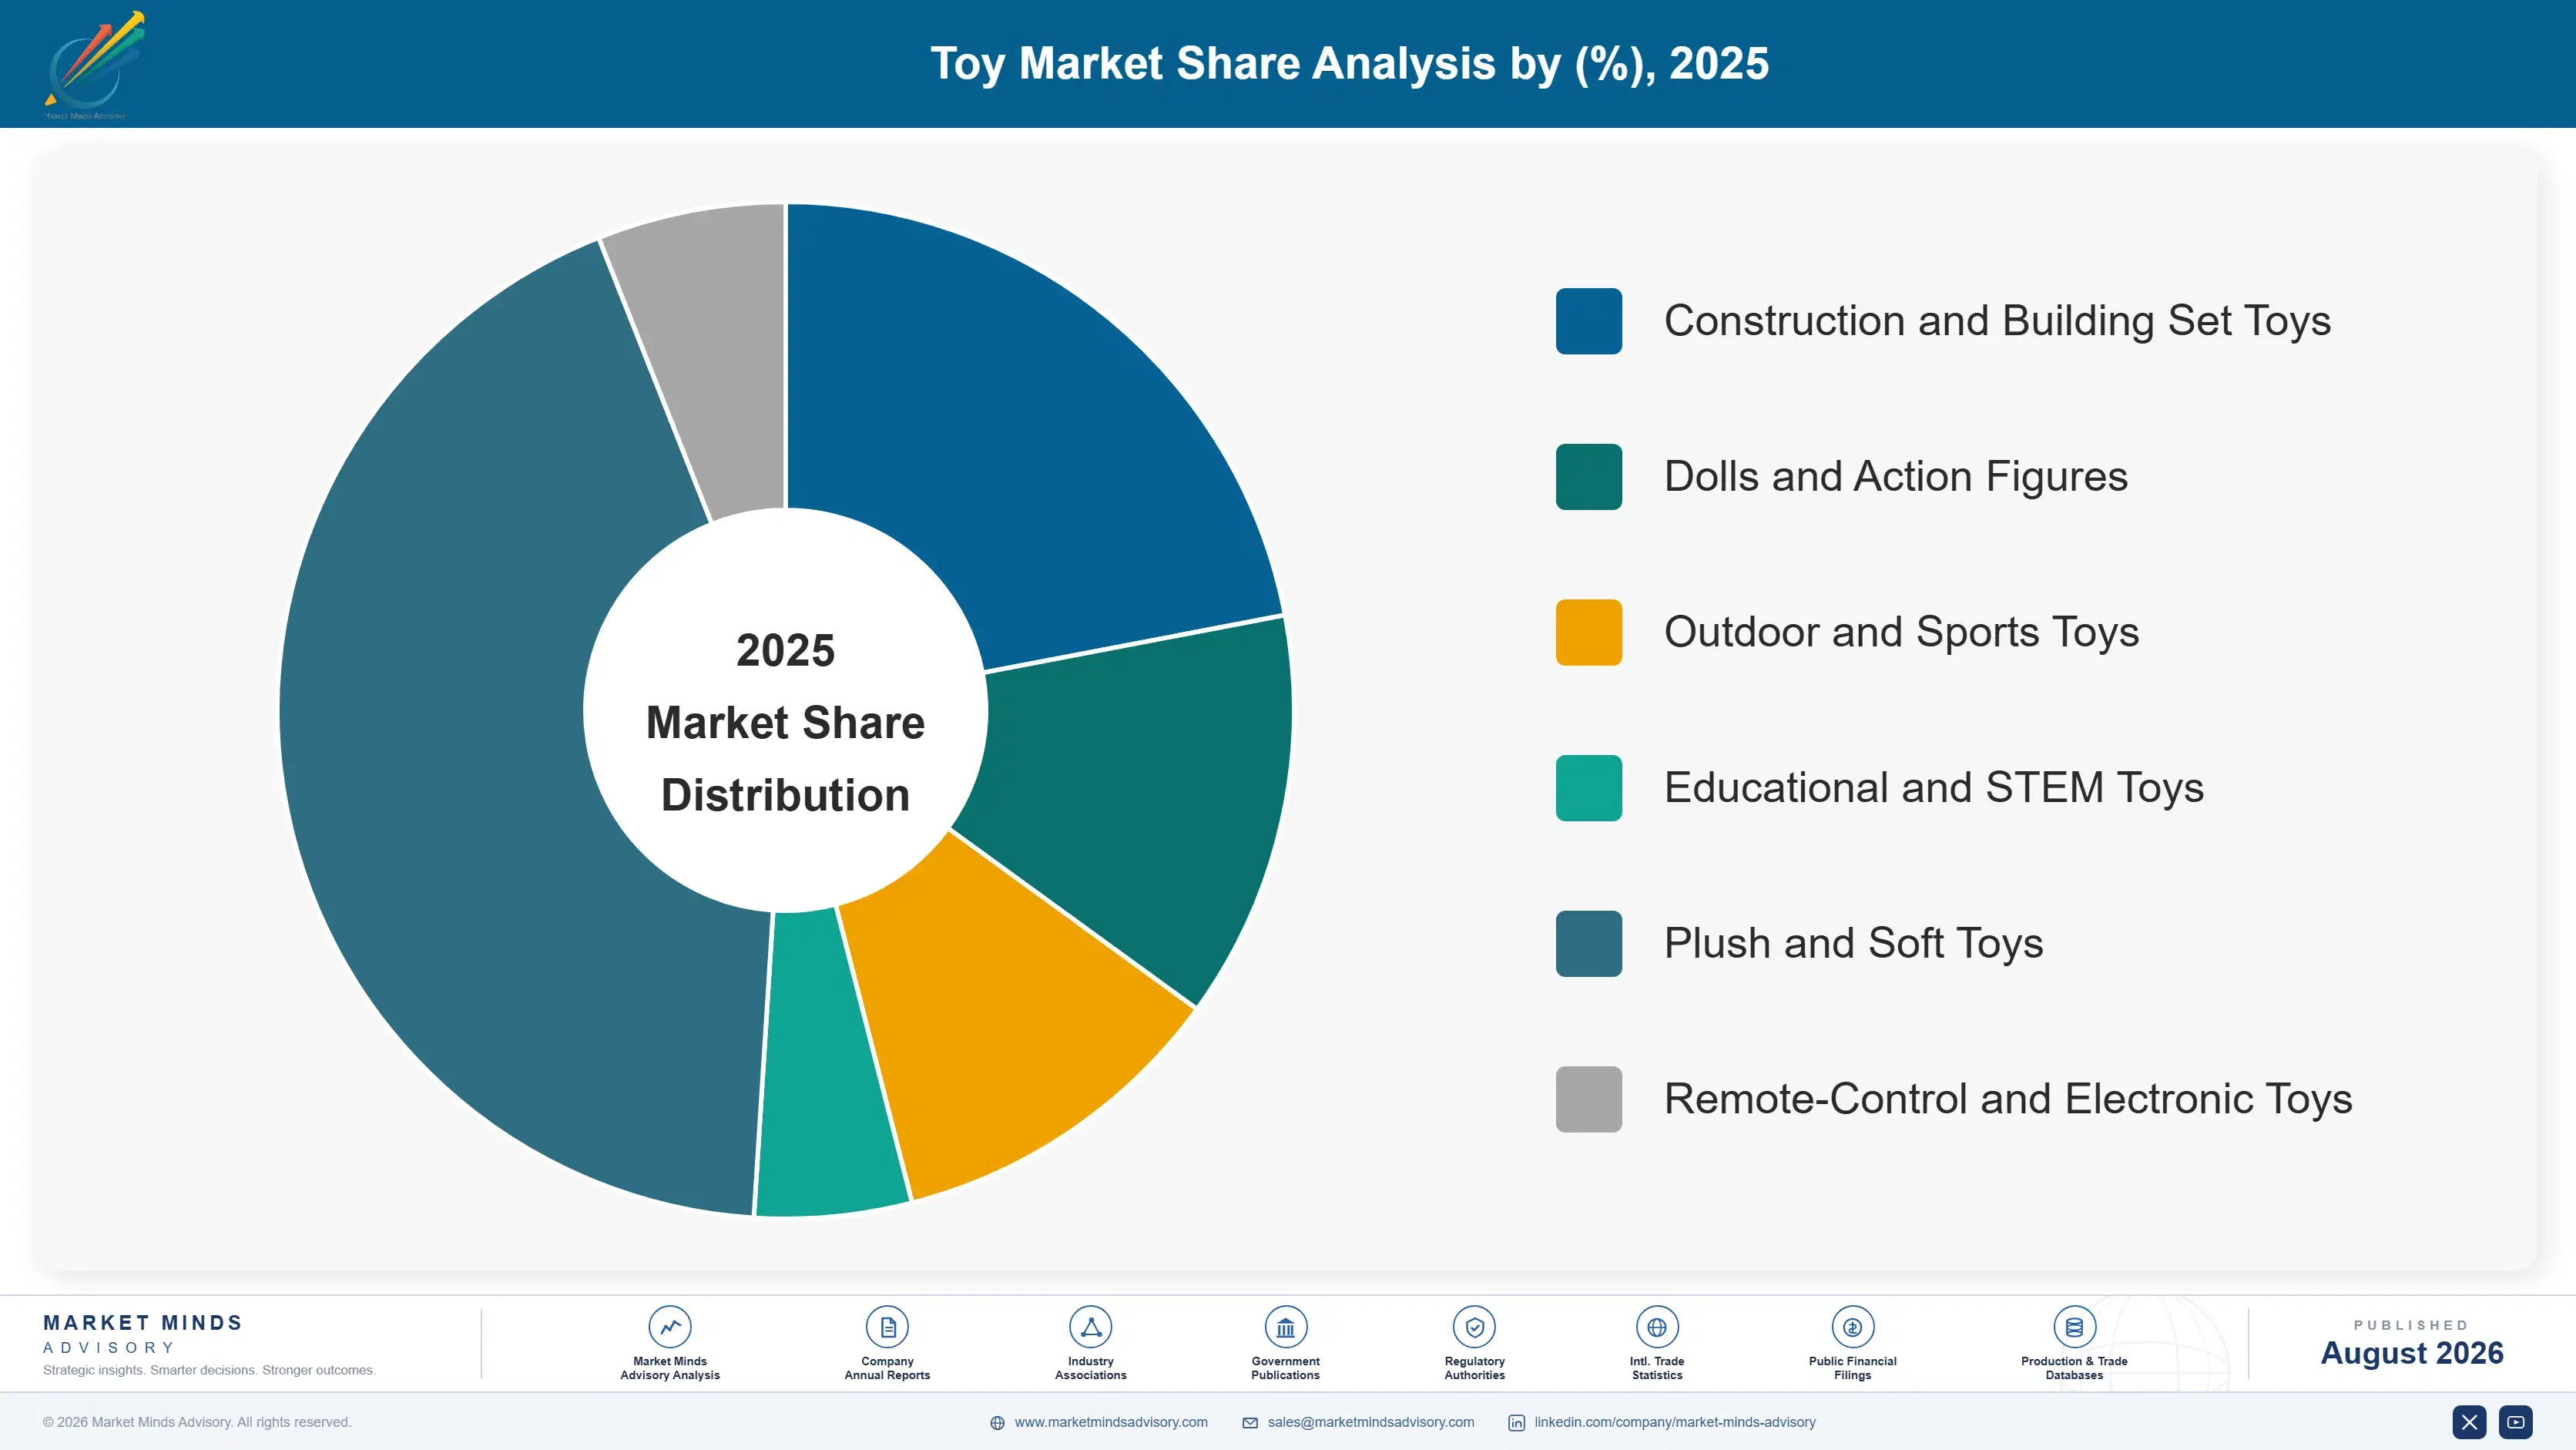Open the X social media icon

click(x=2469, y=1422)
